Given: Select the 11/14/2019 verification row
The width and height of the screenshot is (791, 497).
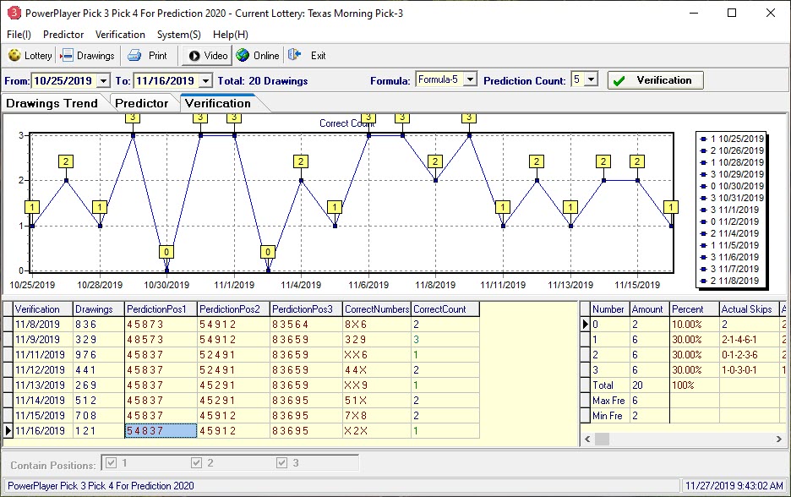Looking at the screenshot, I should (241, 400).
